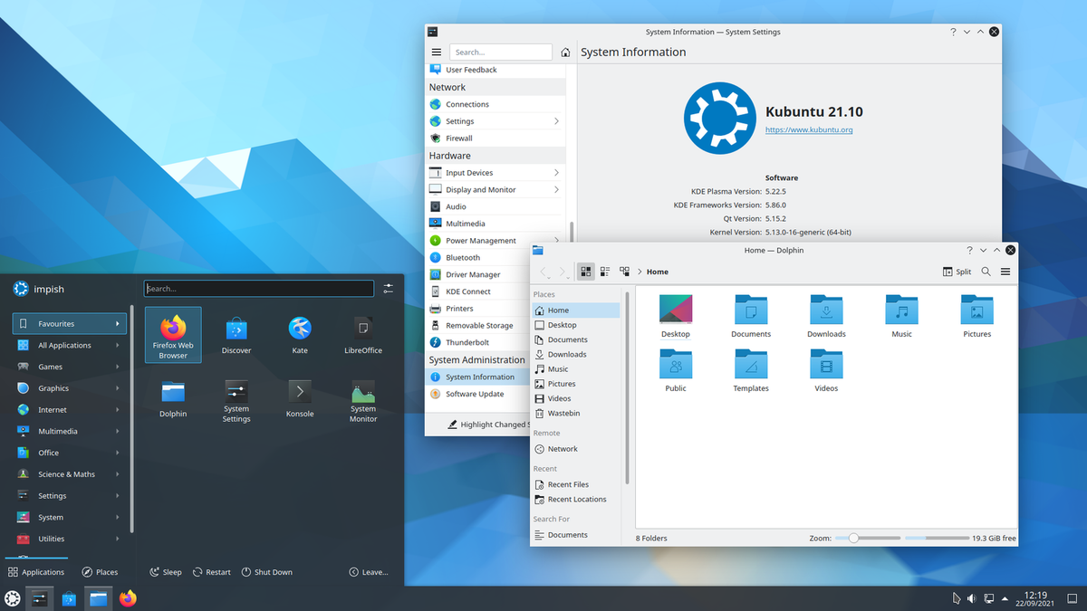Select Firewall in the Network section
This screenshot has height=611, width=1087.
click(460, 138)
